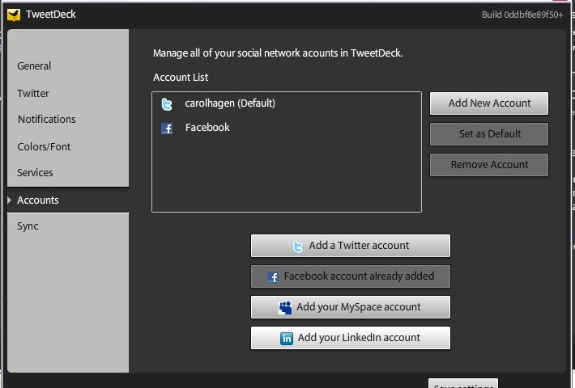Click the Add New Account button
The width and height of the screenshot is (575, 388).
click(x=489, y=103)
